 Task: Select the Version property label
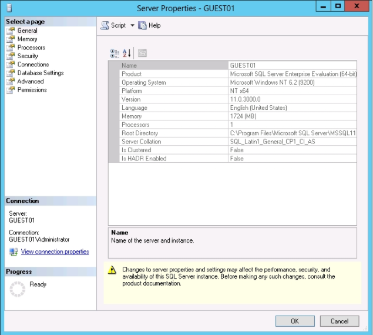[x=131, y=99]
